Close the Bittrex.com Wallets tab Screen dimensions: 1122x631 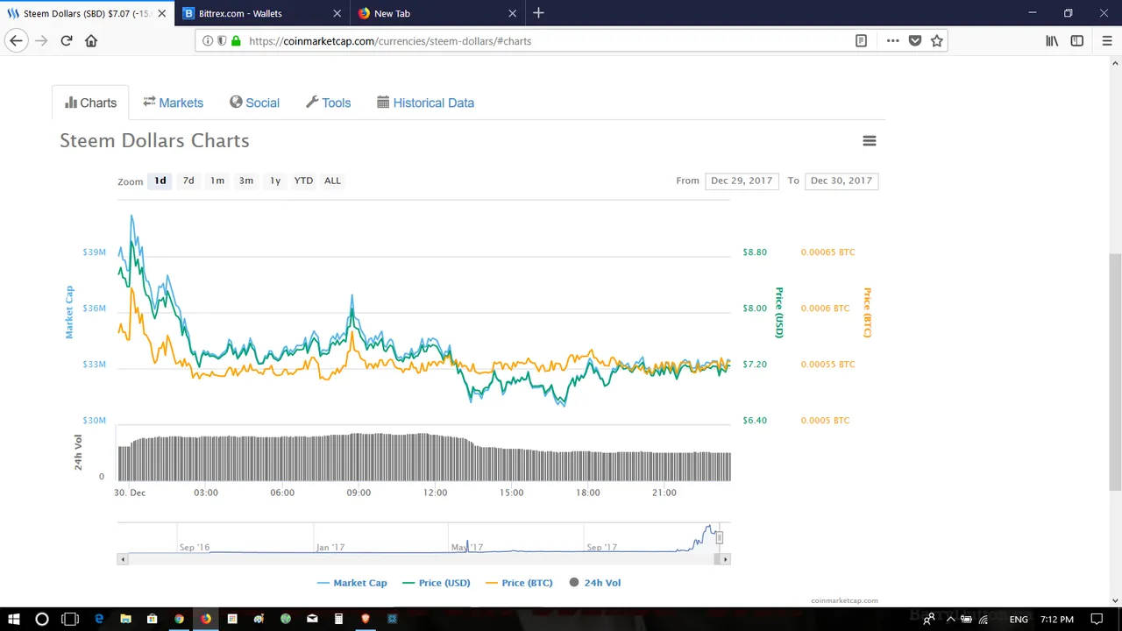tap(337, 13)
